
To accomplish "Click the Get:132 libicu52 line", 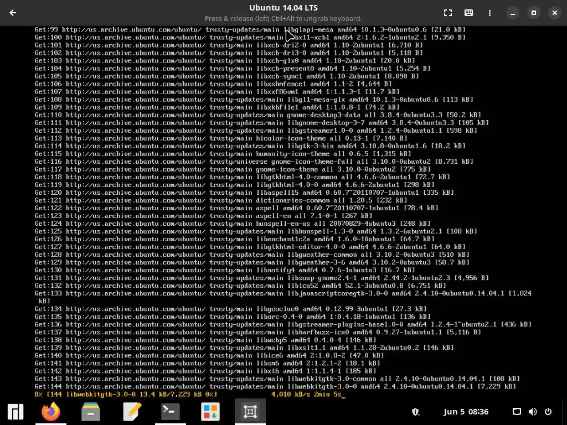I will point(240,286).
